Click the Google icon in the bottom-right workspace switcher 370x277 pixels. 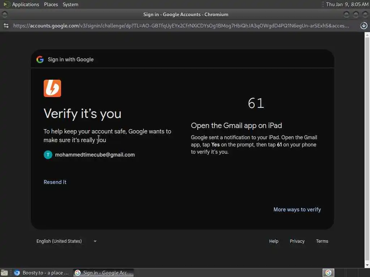click(328, 273)
